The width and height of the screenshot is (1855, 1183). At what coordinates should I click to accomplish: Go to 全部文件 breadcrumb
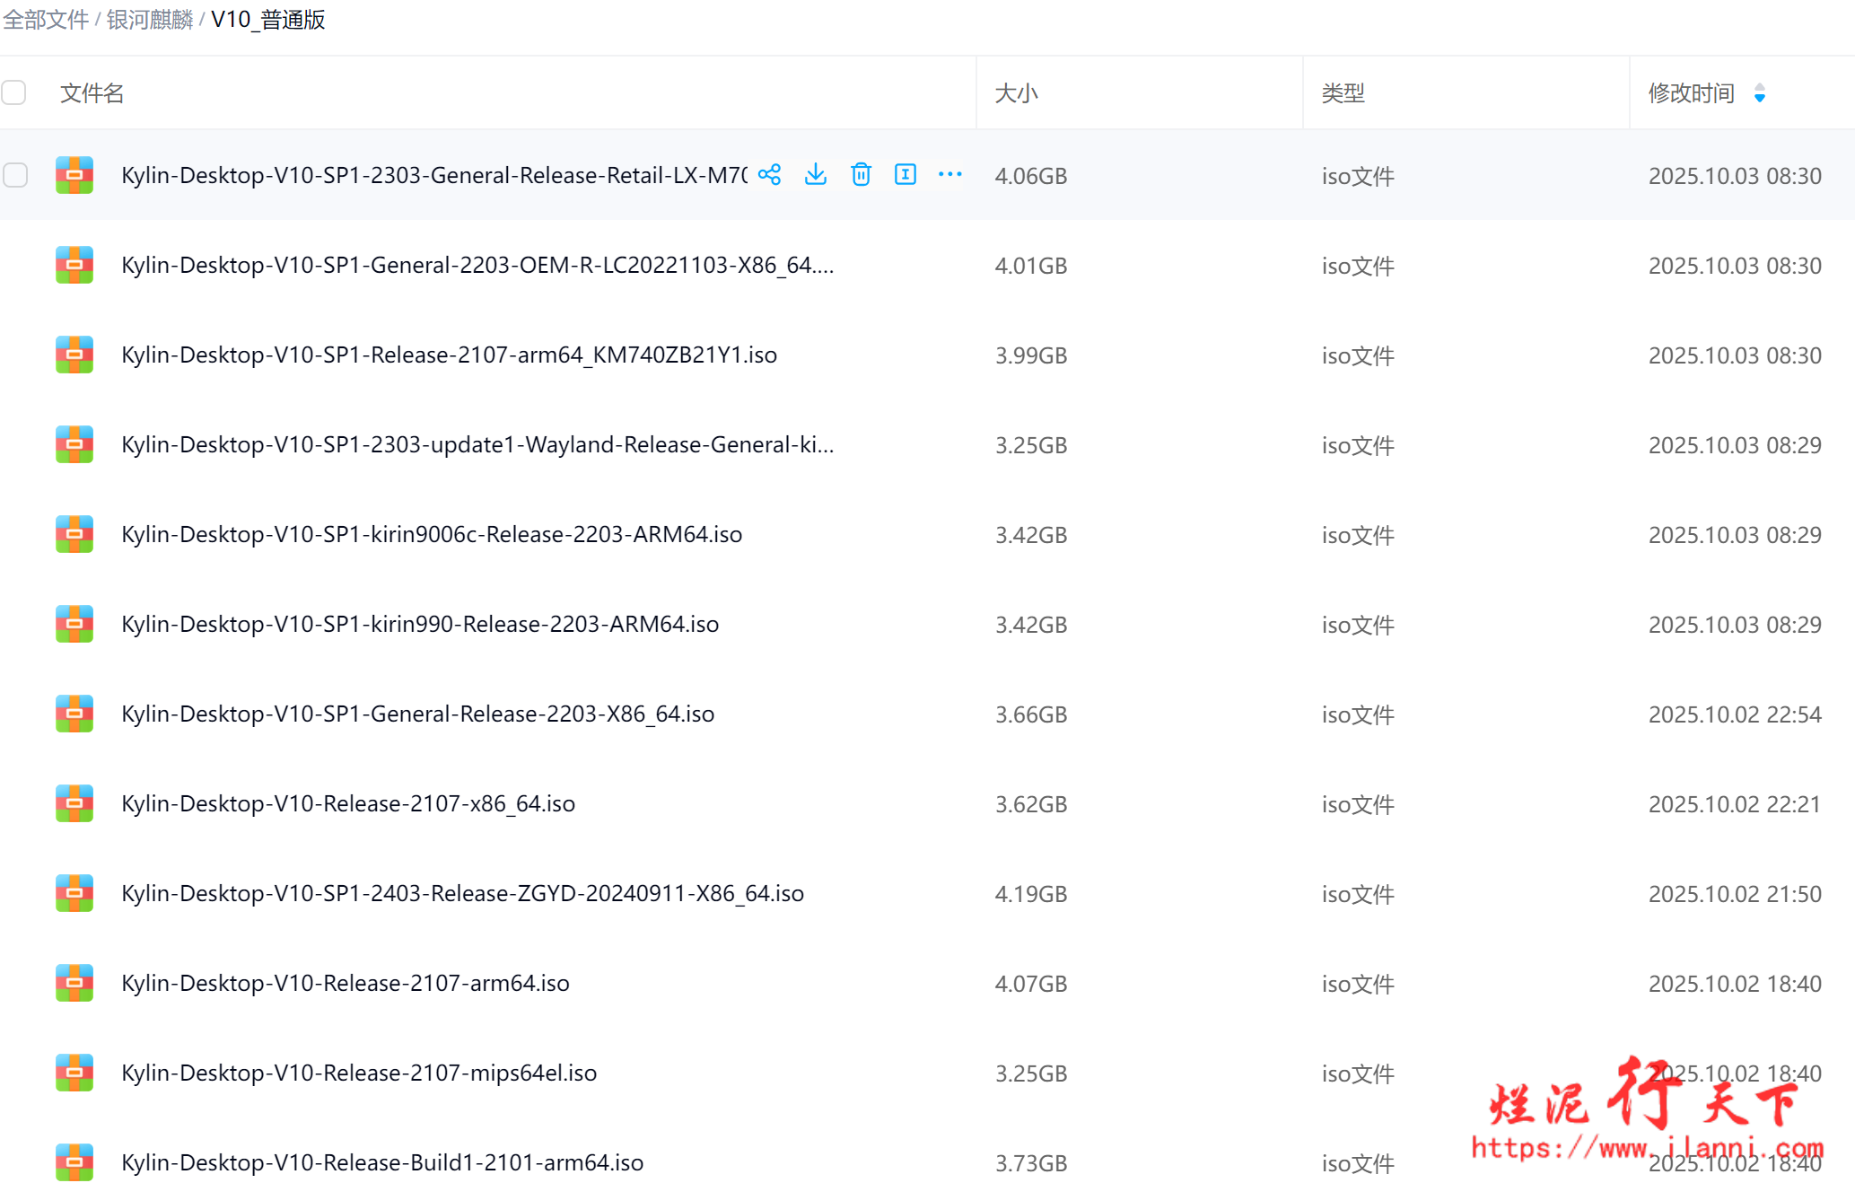(45, 20)
